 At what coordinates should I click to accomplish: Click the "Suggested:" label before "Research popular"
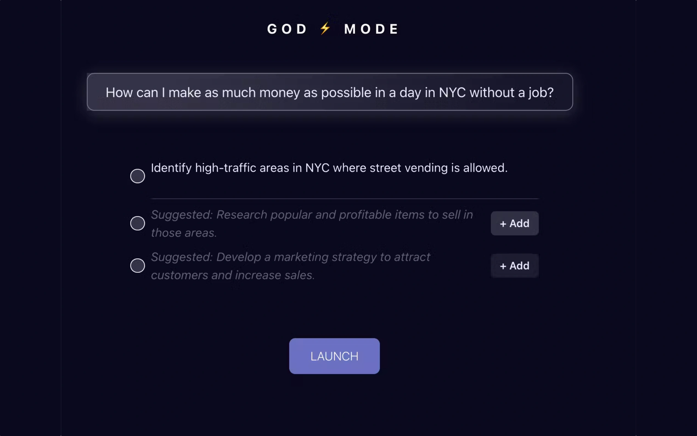(182, 215)
